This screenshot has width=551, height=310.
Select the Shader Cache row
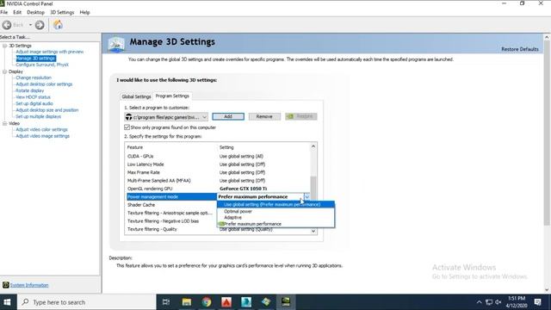pyautogui.click(x=171, y=205)
